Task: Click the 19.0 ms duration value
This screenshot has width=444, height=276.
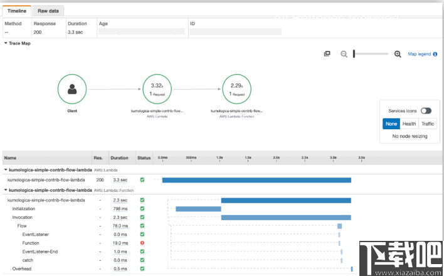Action: point(120,243)
